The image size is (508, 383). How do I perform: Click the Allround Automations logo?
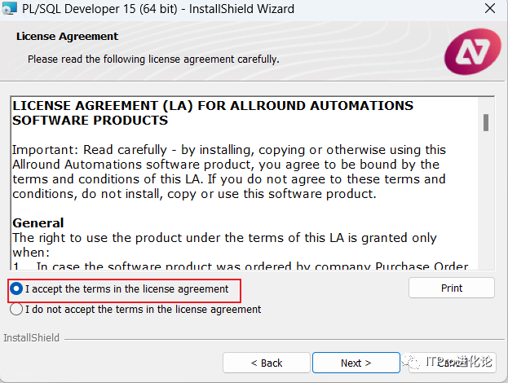(472, 51)
